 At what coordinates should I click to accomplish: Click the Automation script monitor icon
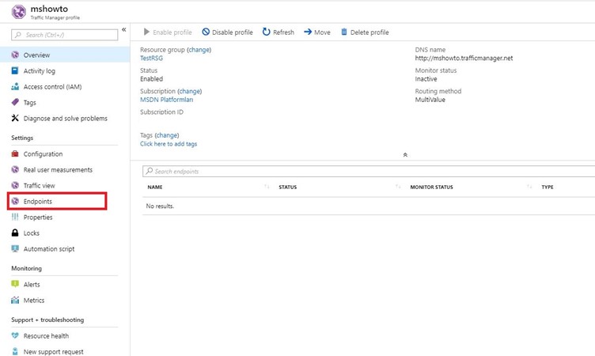pos(15,249)
